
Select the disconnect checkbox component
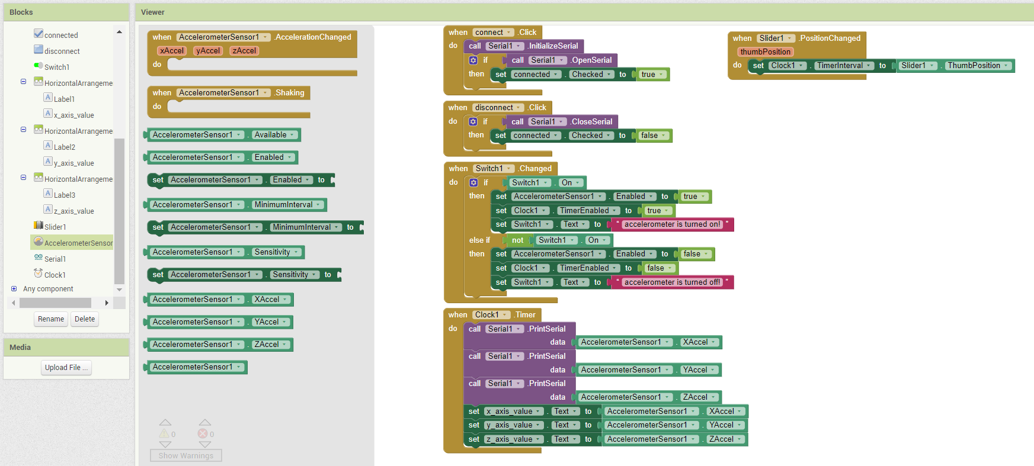click(39, 50)
